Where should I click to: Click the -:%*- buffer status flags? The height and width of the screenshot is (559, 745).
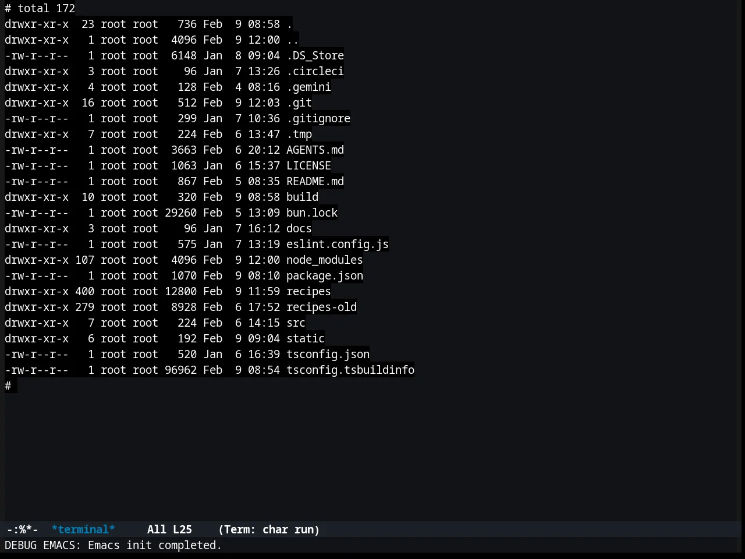click(x=22, y=529)
